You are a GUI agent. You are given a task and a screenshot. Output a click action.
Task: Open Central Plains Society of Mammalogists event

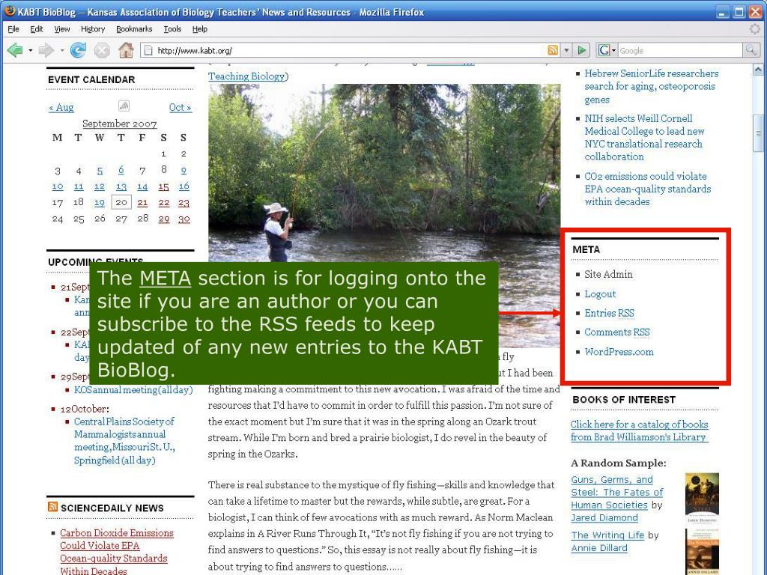125,440
